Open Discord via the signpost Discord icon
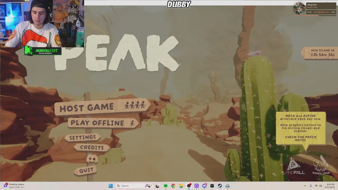This screenshot has width=338, height=190. coord(92,159)
